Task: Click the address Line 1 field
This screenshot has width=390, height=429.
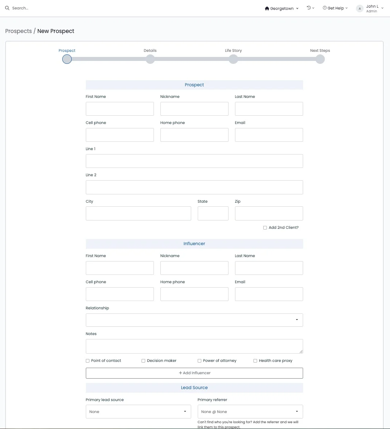Action: (x=194, y=161)
